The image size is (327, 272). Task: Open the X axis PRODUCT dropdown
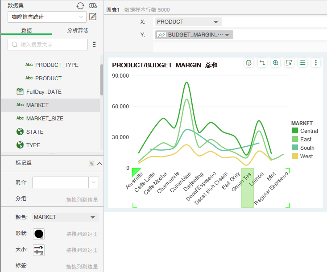coord(215,22)
